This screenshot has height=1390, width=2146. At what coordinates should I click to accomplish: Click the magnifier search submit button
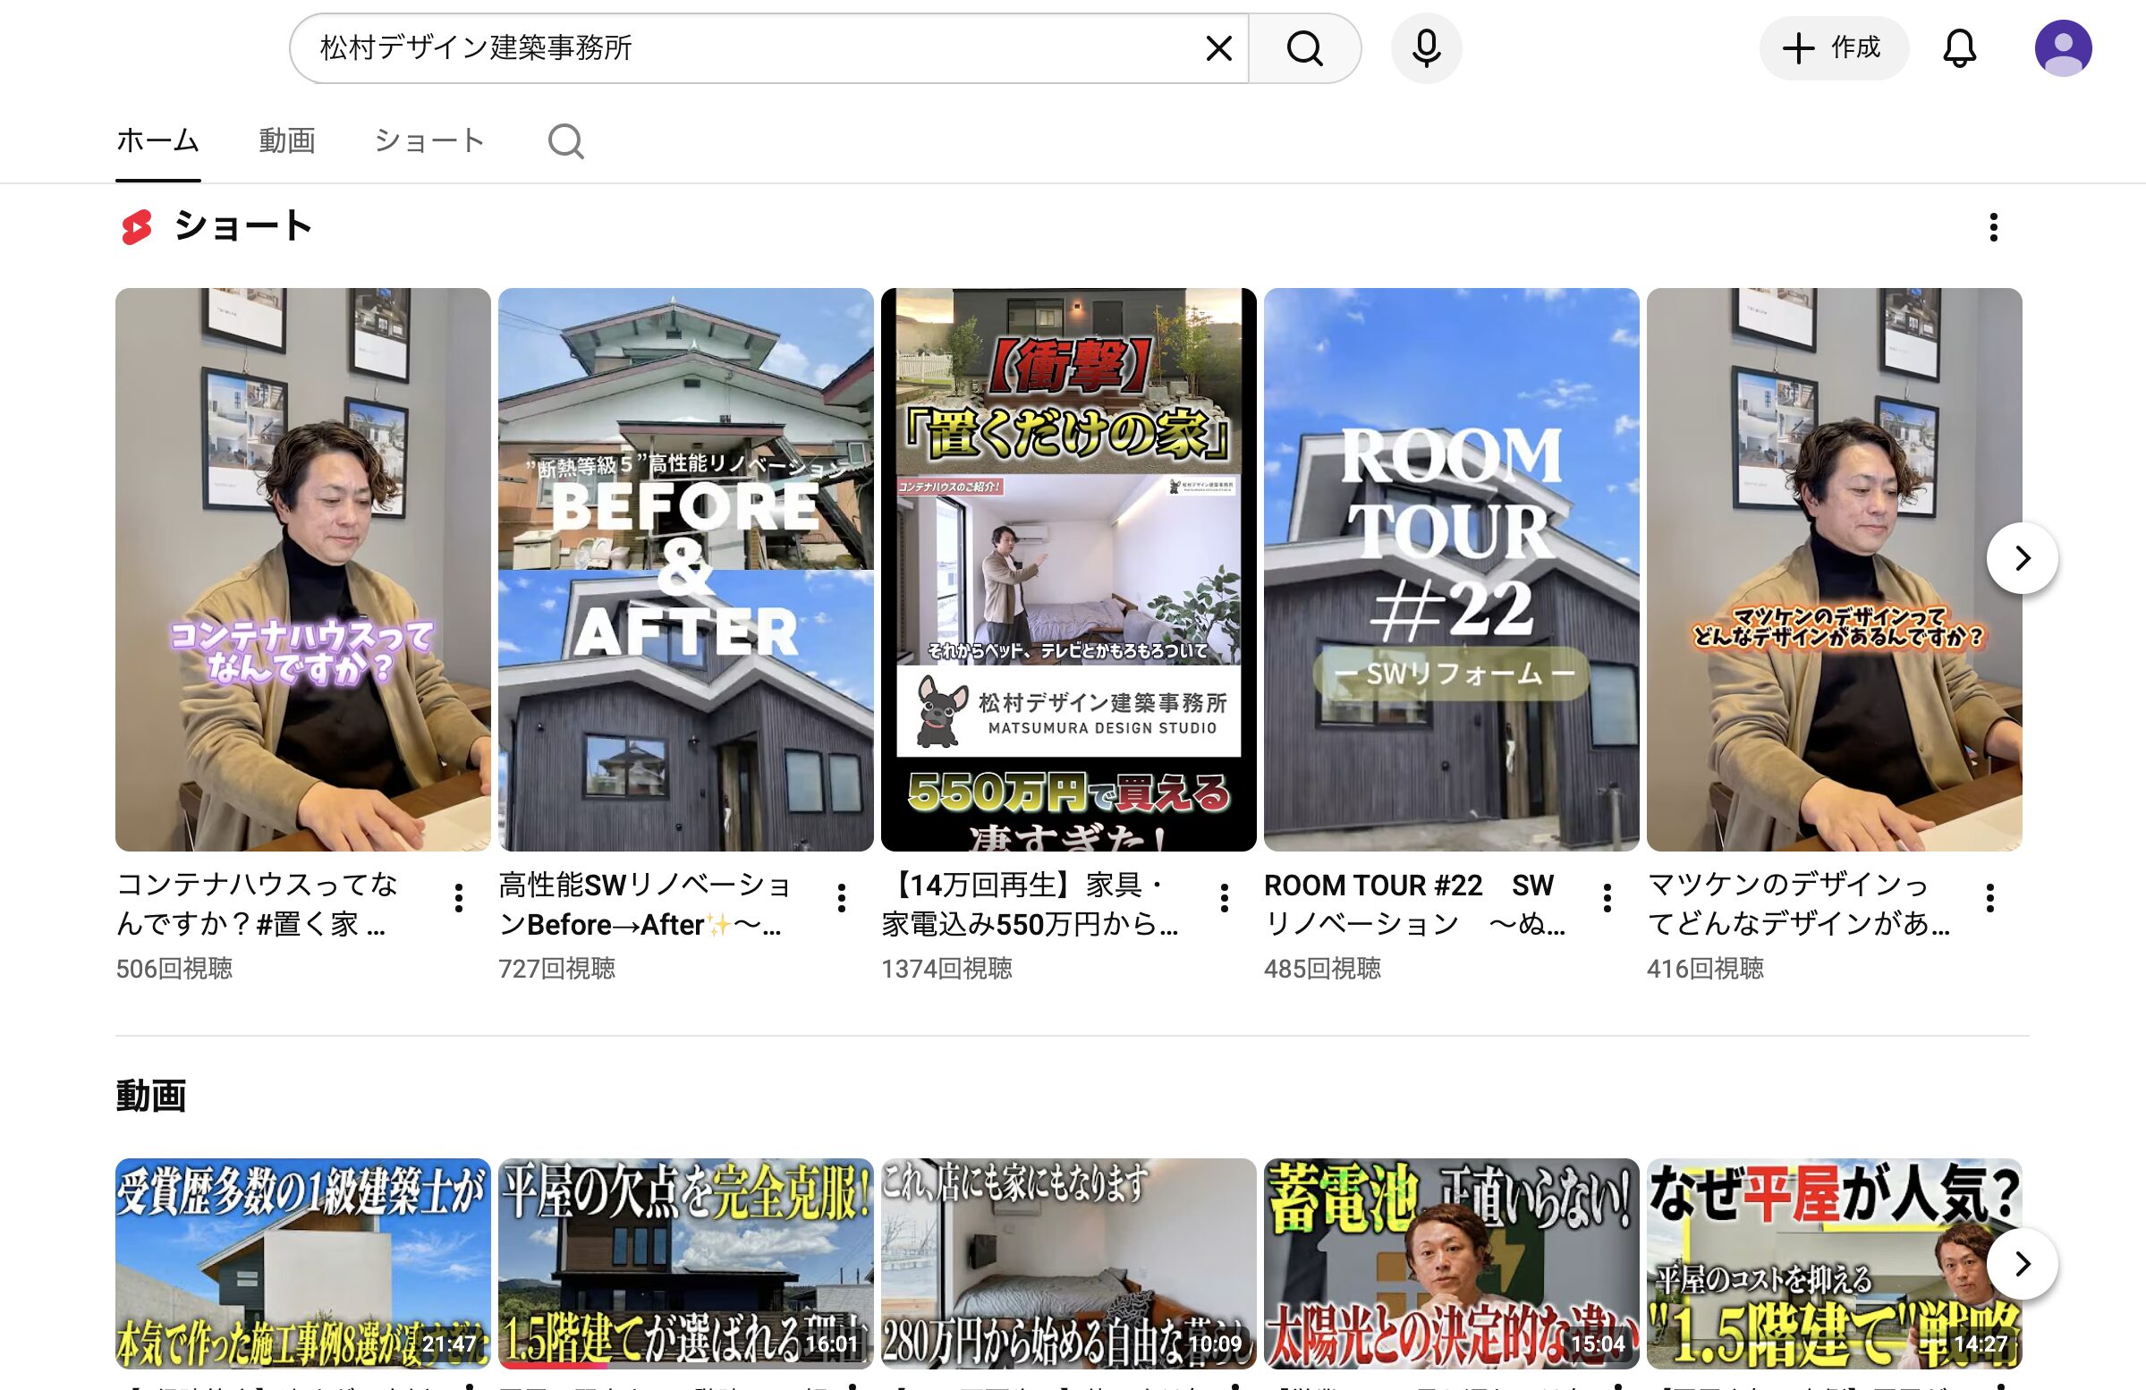tap(1304, 48)
